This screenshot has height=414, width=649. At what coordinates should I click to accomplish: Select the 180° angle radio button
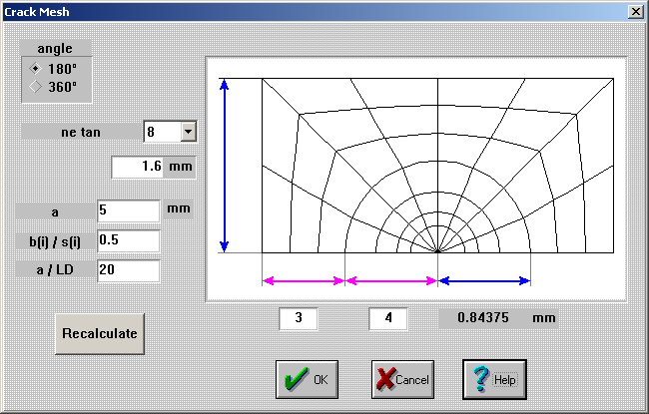pyautogui.click(x=36, y=69)
